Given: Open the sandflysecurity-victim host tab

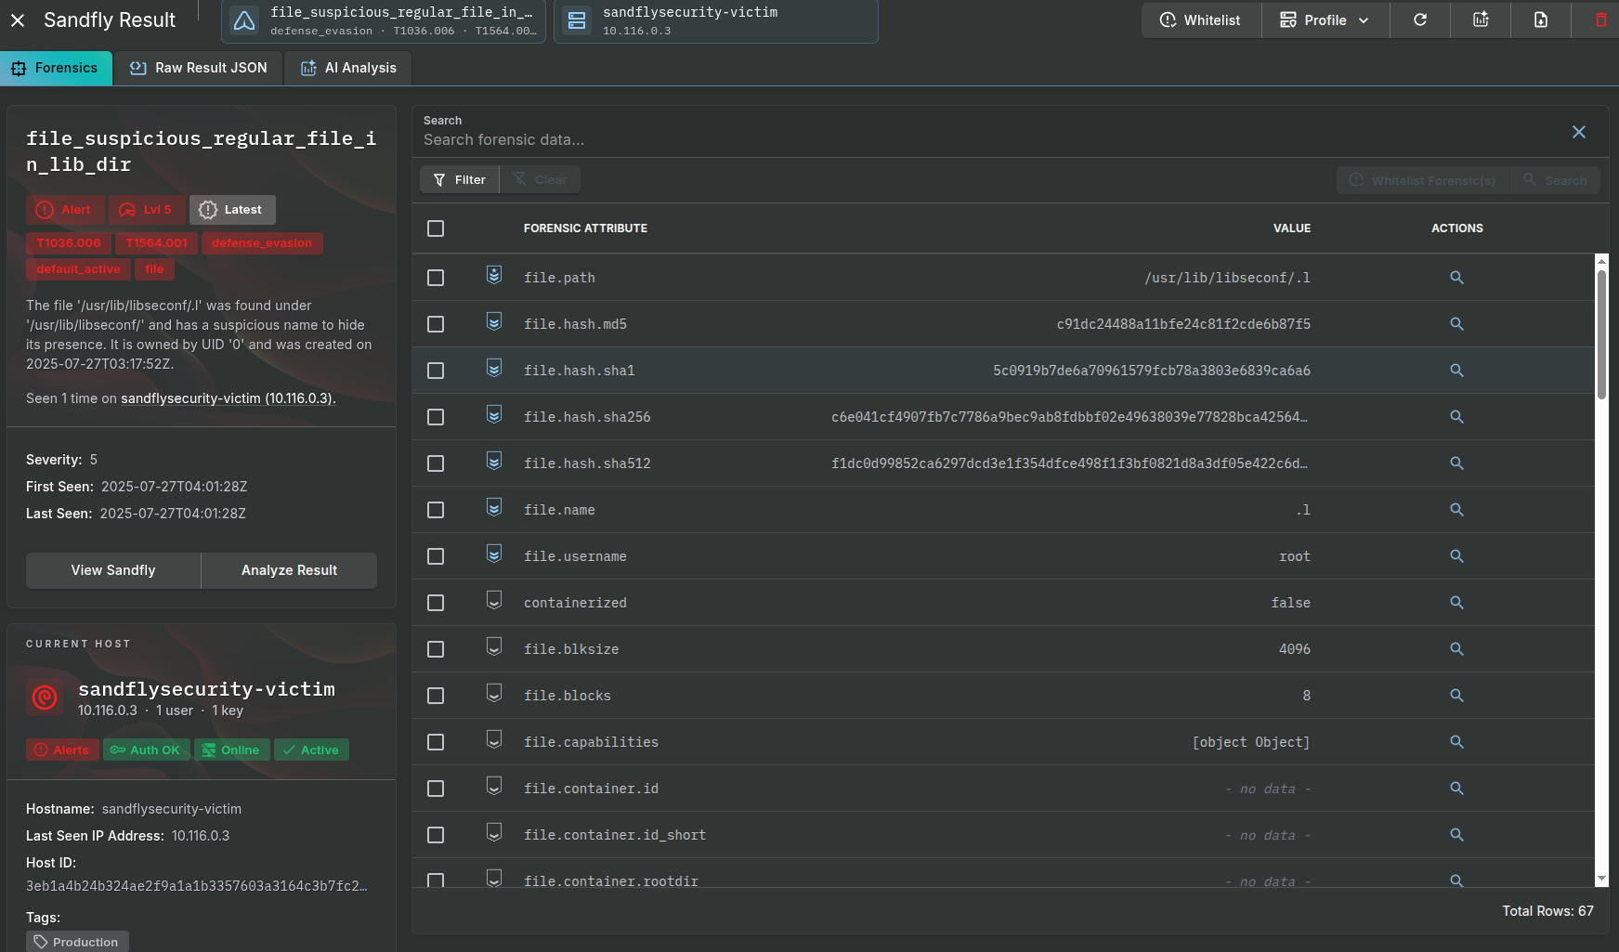Looking at the screenshot, I should point(714,20).
